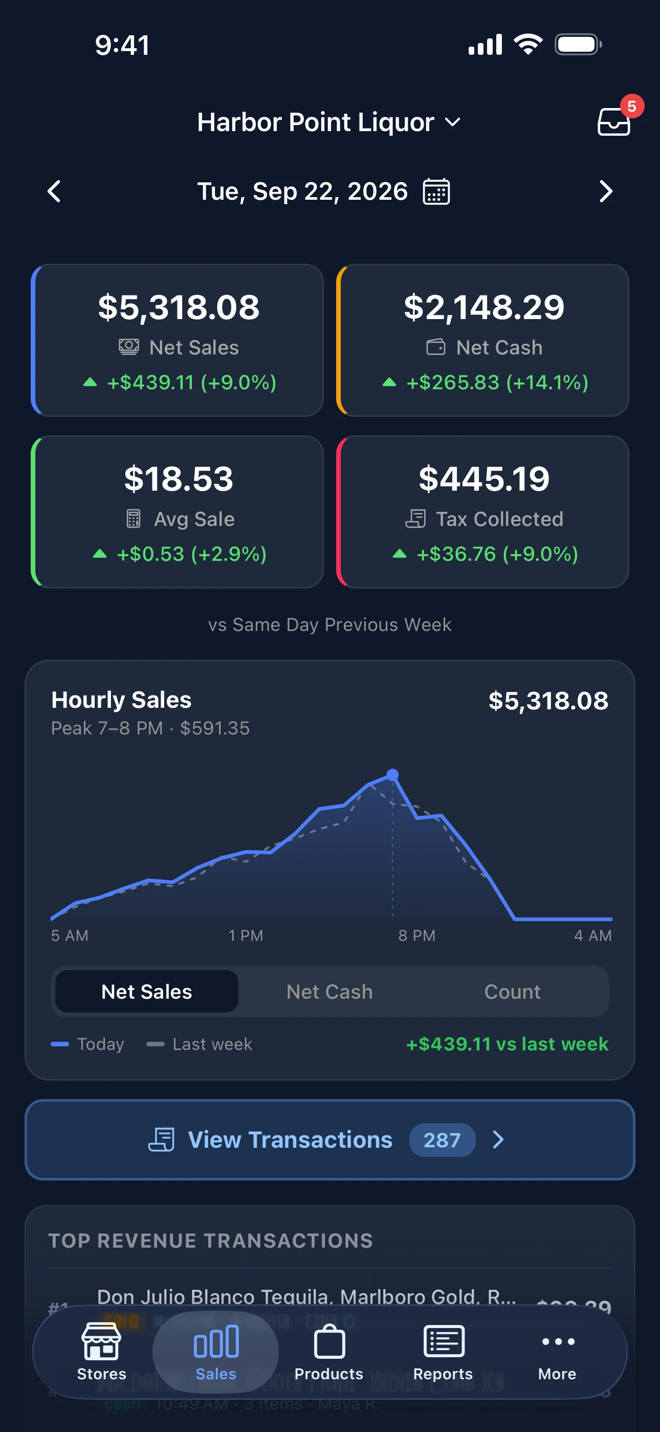Open View Transactions list
The image size is (660, 1432).
tap(330, 1140)
